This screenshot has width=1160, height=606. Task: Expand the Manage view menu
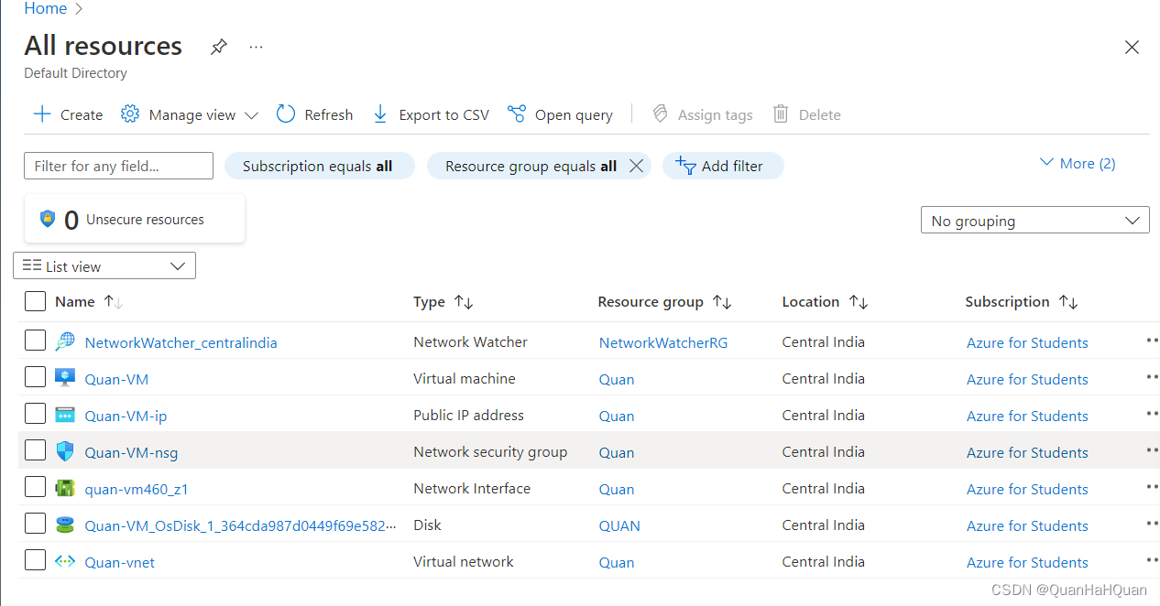pyautogui.click(x=190, y=114)
